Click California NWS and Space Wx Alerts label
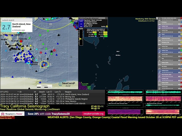Image resolution: width=182 pixels, height=136 pixels. 7,117
